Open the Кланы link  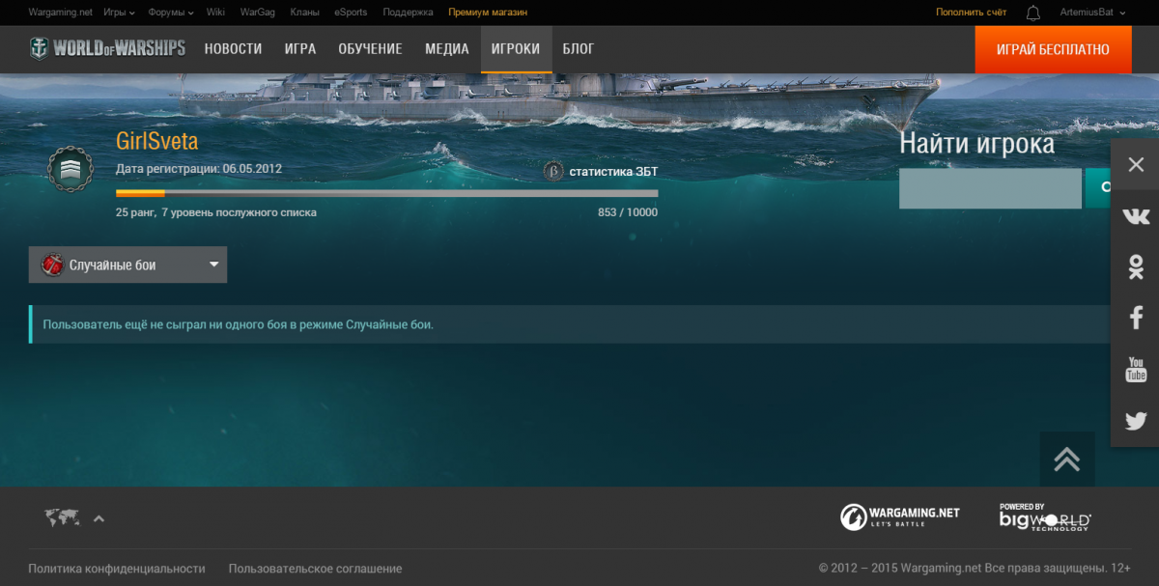click(305, 13)
